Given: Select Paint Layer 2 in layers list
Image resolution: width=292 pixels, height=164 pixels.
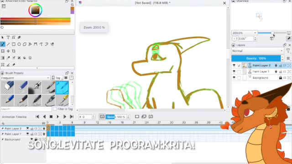Looking at the screenshot, I should click(x=261, y=66).
